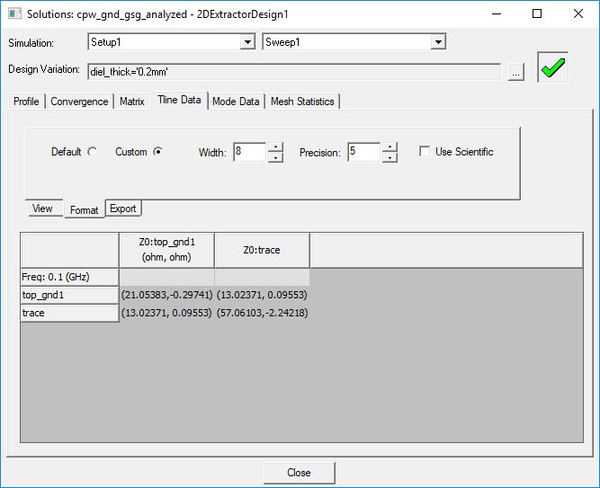Viewport: 600px width, 488px height.
Task: Select the Default format radio button
Action: pyautogui.click(x=93, y=152)
